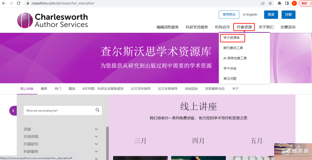Switch to the 线上讲座 tab

[27, 89]
